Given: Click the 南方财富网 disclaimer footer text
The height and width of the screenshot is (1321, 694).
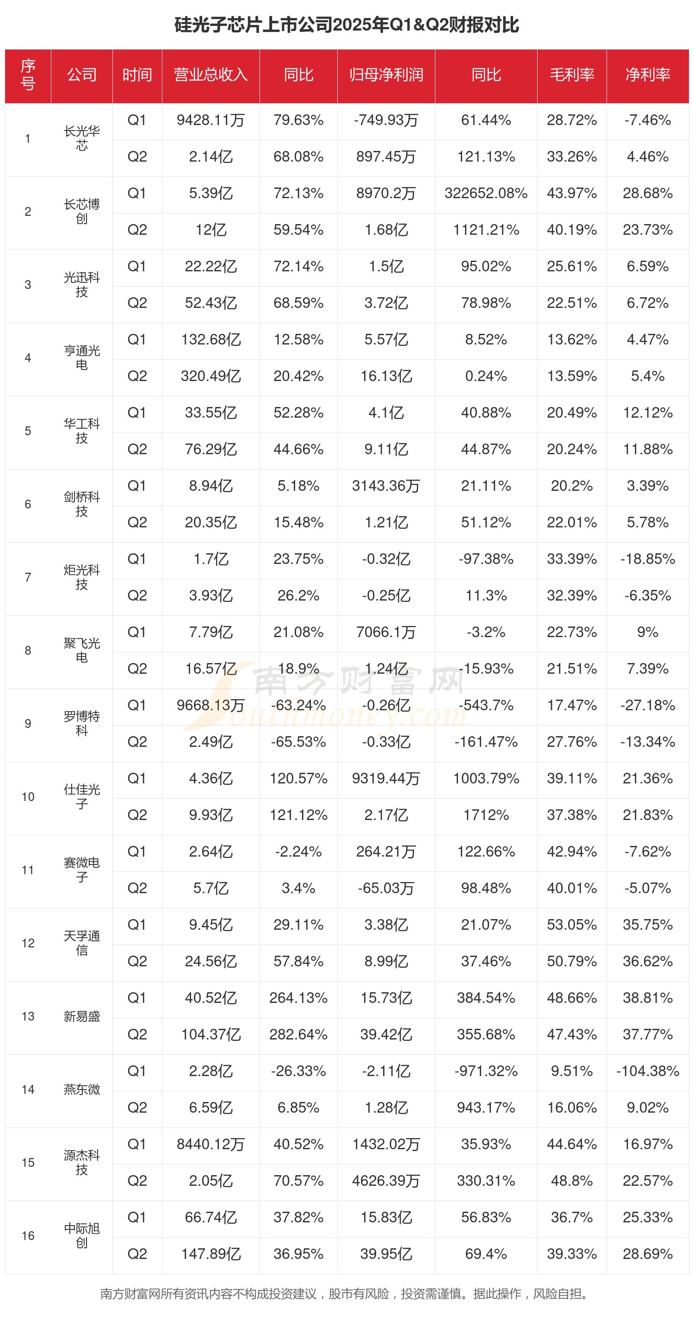Looking at the screenshot, I should pyautogui.click(x=343, y=1294).
